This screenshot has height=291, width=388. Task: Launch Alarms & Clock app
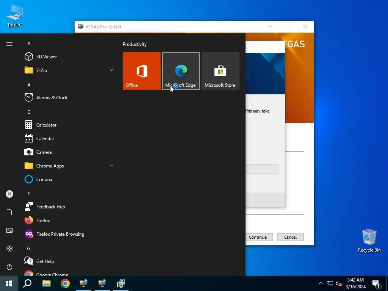[69, 97]
